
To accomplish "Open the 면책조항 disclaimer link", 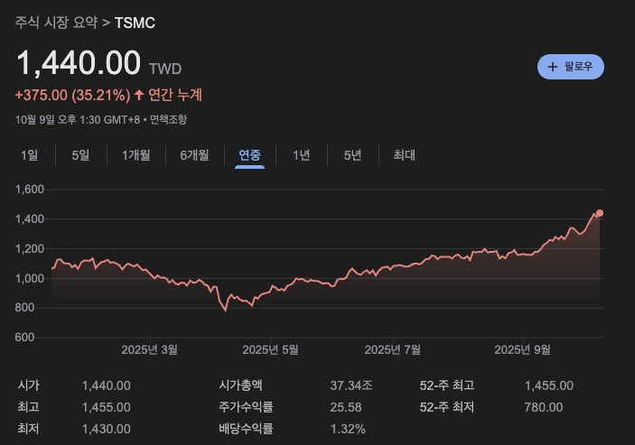I will point(169,119).
